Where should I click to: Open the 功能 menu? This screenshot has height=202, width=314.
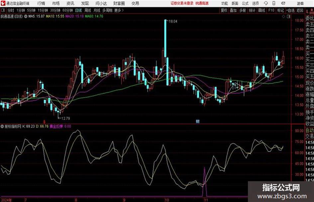pyautogui.click(x=224, y=3)
